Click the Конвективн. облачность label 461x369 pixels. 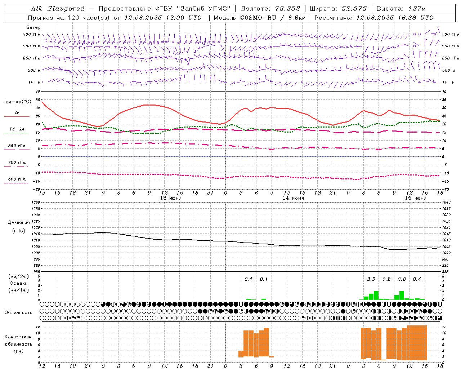point(18,341)
